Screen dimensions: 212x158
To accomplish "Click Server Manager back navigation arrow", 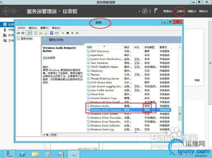I will coord(6,11).
